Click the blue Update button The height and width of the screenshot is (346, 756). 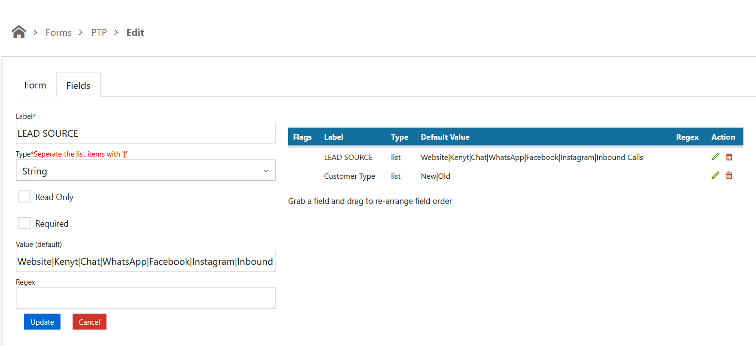[42, 322]
